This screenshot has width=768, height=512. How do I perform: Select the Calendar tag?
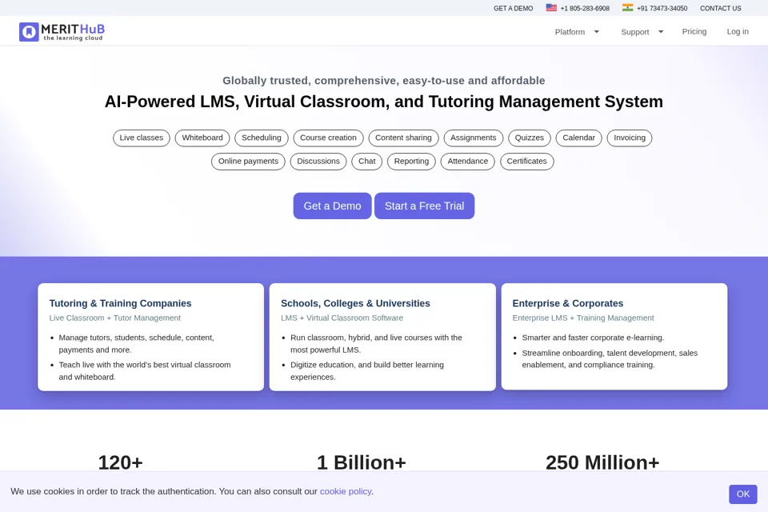point(578,138)
